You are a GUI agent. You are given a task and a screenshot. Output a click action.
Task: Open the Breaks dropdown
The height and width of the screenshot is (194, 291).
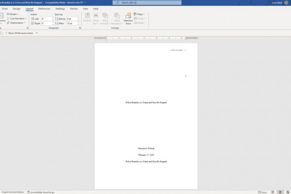pos(13,14)
